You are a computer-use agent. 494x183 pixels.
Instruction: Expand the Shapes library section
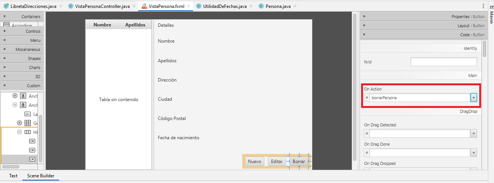[x=22, y=58]
